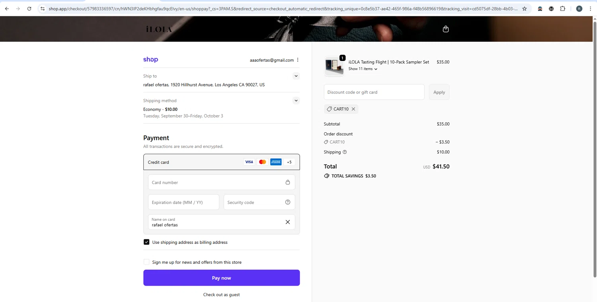Open shopping bag cart icon

[x=446, y=29]
